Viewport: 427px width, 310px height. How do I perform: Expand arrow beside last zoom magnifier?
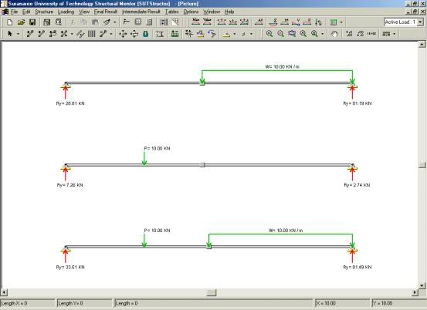point(323,34)
